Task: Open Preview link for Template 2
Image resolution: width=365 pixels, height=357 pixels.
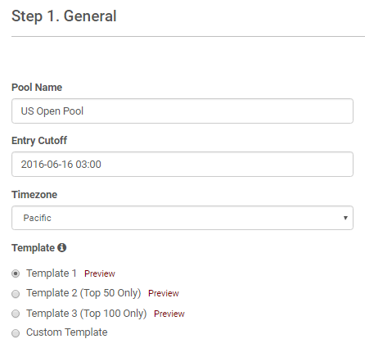Action: pyautogui.click(x=164, y=293)
